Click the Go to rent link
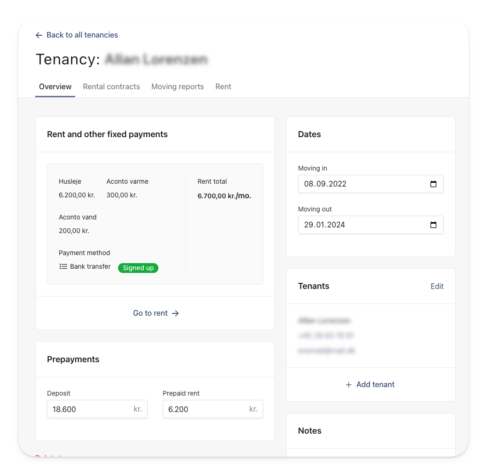The height and width of the screenshot is (475, 487). point(156,313)
